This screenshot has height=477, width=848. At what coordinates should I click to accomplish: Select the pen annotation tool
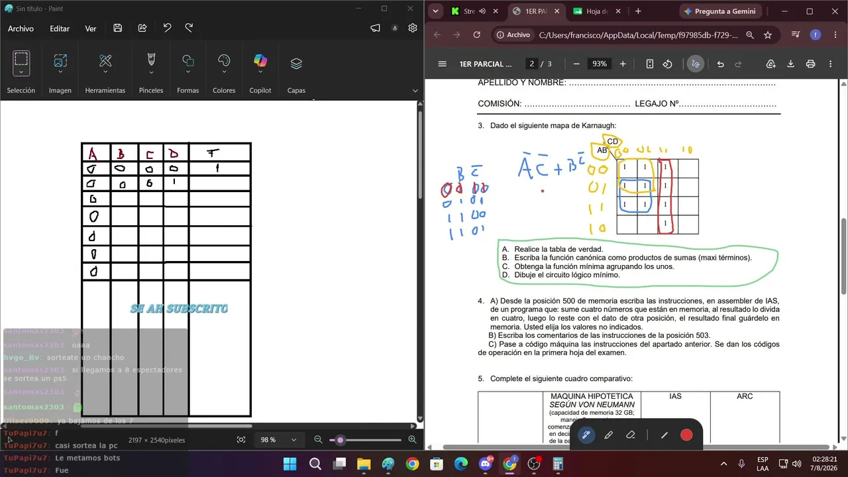(x=586, y=435)
